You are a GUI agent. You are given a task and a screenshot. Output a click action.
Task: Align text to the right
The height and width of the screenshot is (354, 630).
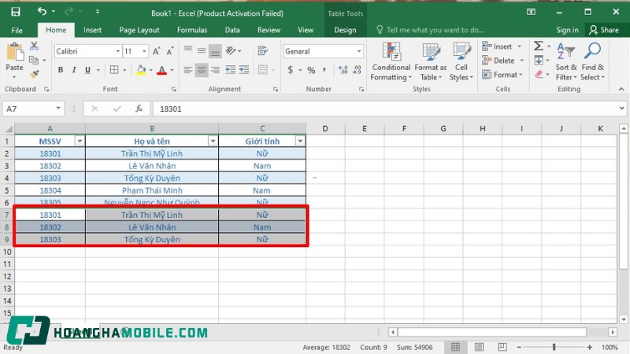(215, 70)
